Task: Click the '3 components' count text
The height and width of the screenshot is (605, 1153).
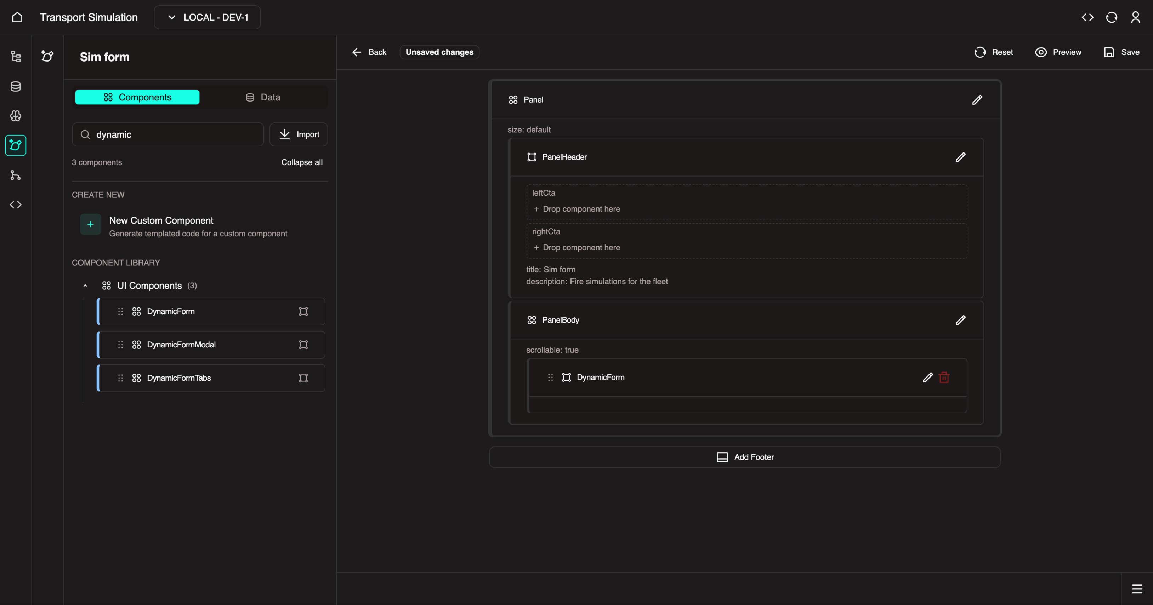Action: [x=97, y=162]
